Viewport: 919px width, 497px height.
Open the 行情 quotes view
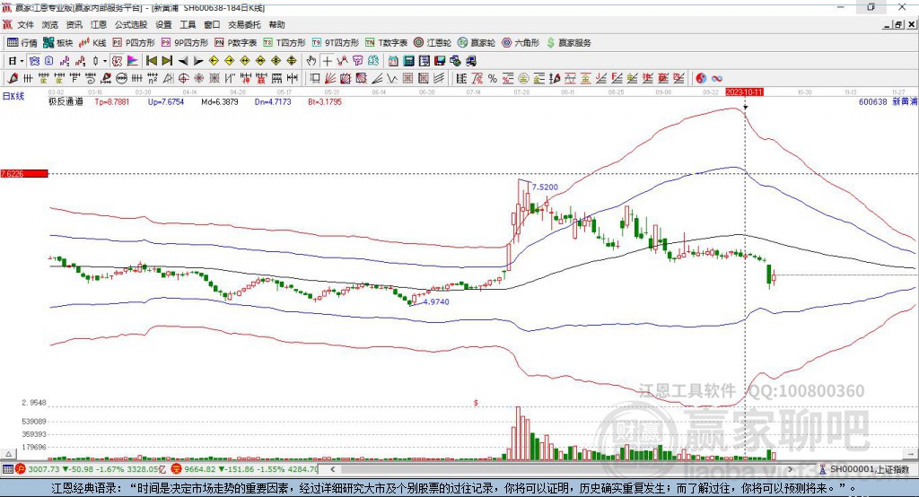click(22, 43)
